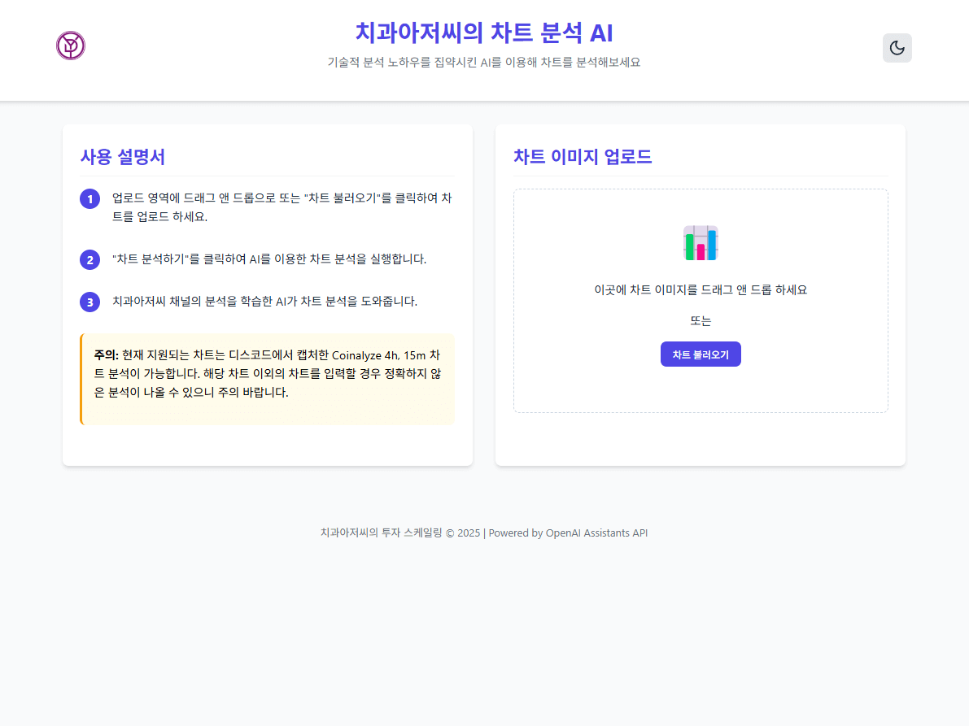Image resolution: width=969 pixels, height=726 pixels.
Task: Click the "사용 설명서" section heading
Action: click(x=123, y=158)
